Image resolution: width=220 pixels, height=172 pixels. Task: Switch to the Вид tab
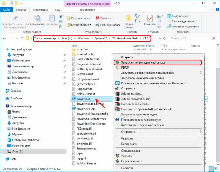(x=57, y=9)
